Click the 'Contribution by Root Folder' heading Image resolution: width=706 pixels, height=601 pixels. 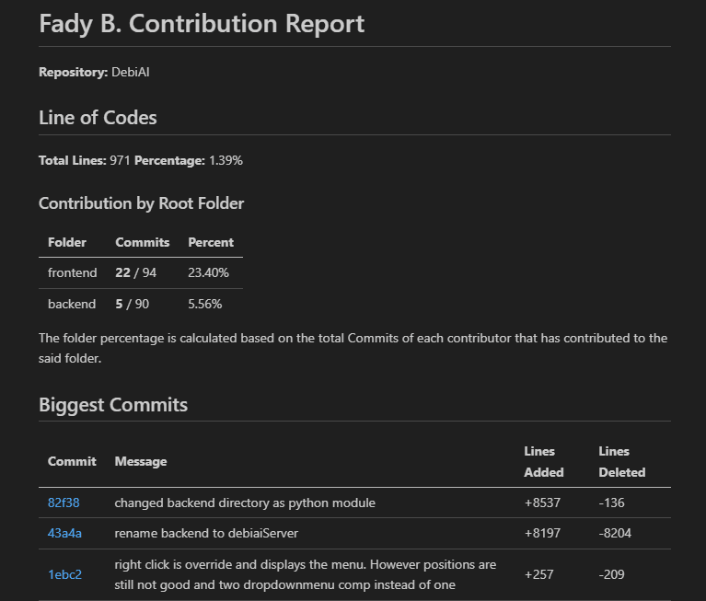pos(141,203)
